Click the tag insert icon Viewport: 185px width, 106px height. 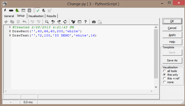click(73, 22)
